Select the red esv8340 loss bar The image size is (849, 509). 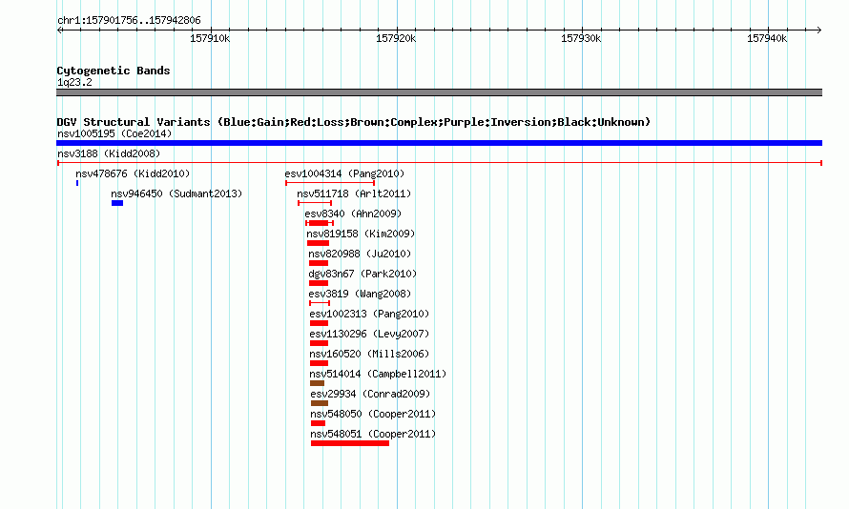pos(320,223)
